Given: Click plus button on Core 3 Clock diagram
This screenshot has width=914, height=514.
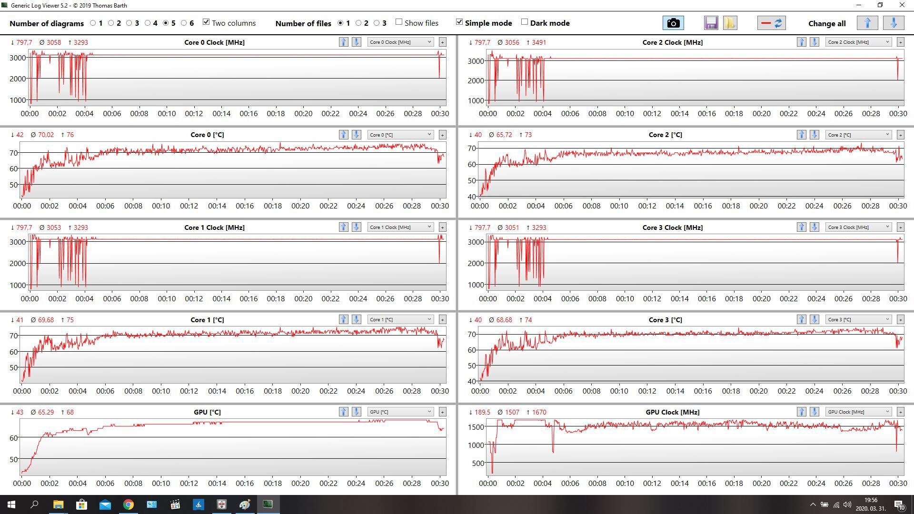Looking at the screenshot, I should tap(900, 227).
